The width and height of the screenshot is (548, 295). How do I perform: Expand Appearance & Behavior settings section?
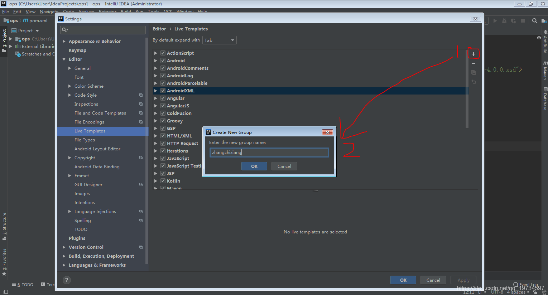tap(64, 42)
